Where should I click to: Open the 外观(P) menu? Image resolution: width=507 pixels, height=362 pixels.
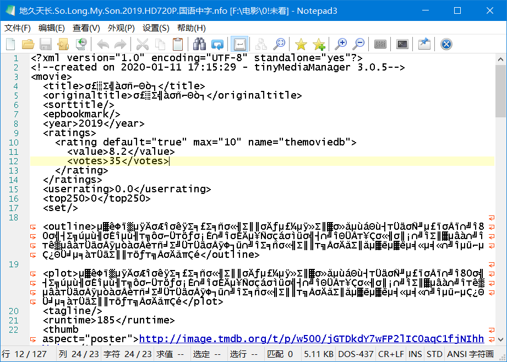tap(121, 28)
